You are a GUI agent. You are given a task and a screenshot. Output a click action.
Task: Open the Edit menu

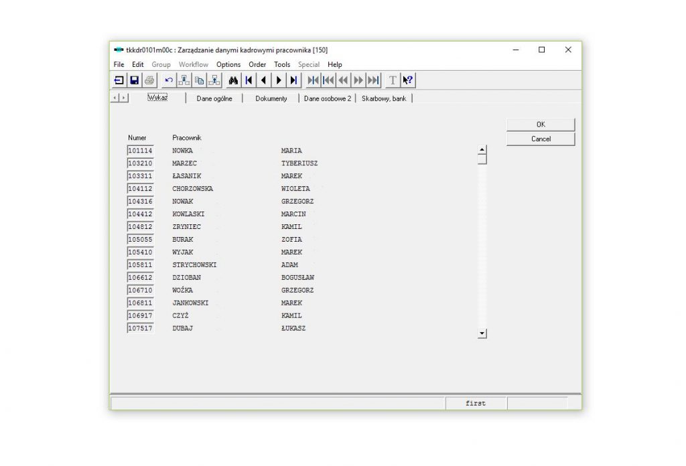pos(138,64)
